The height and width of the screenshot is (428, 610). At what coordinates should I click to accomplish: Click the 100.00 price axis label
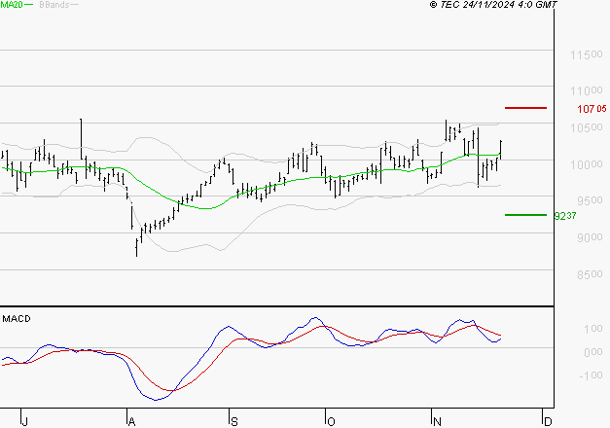pyautogui.click(x=587, y=164)
